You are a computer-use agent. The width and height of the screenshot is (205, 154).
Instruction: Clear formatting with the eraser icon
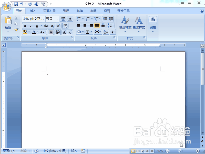65,26
